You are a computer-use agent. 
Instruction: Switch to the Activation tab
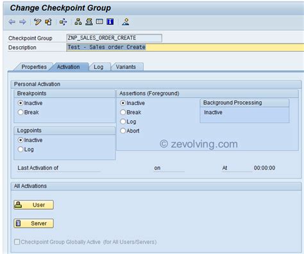(x=68, y=67)
